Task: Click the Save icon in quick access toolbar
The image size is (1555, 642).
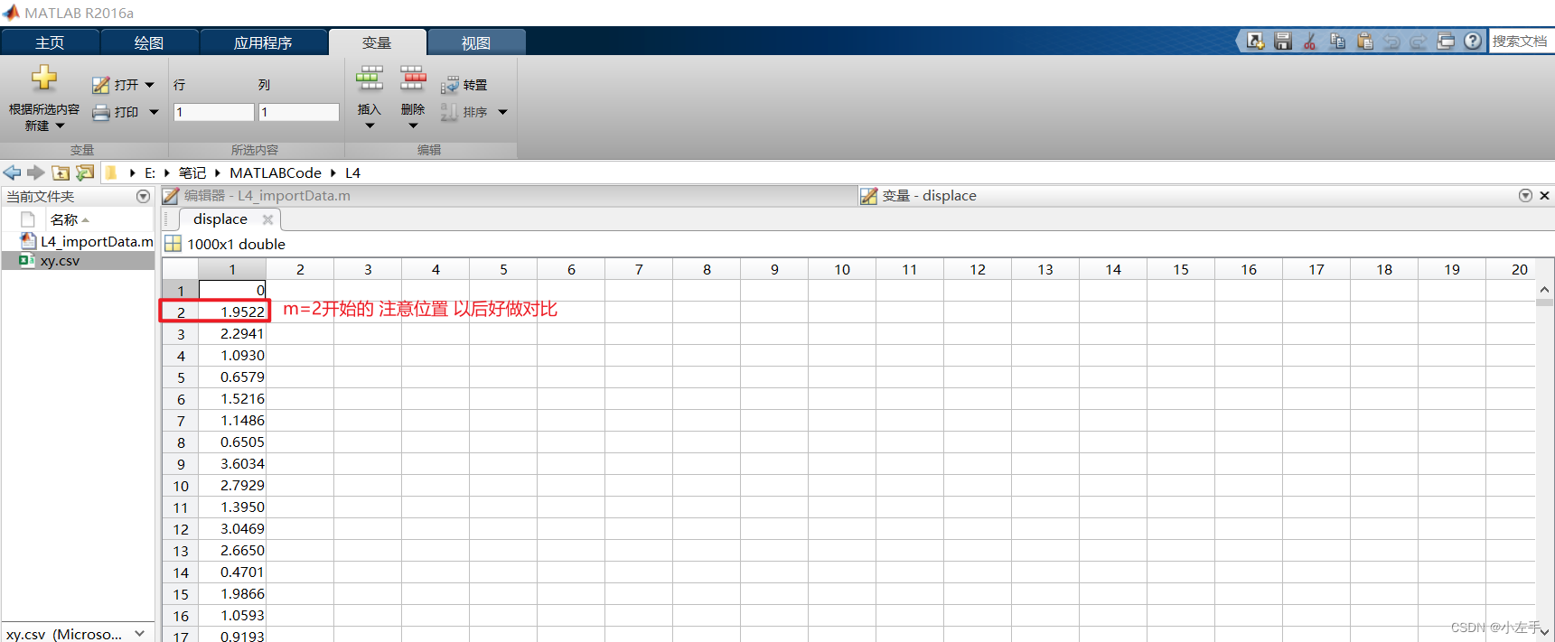Action: (x=1283, y=42)
